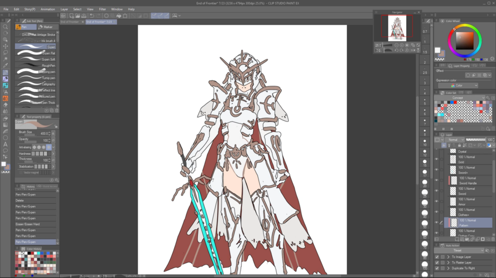Viewport: 496px width, 278px height.
Task: Expand the Hardness settings arrow
Action: [53, 154]
